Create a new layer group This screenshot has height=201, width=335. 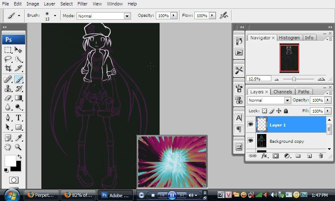298,156
